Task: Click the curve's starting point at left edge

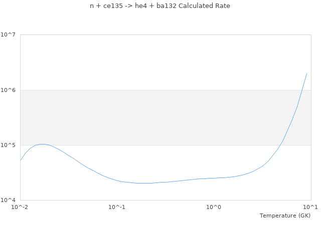Action: point(21,160)
